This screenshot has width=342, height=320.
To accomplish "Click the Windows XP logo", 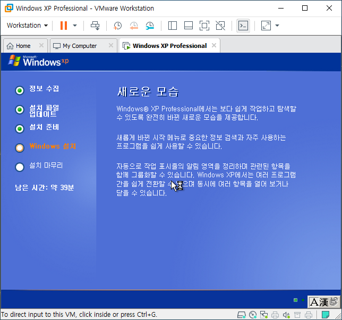I will 38,61.
